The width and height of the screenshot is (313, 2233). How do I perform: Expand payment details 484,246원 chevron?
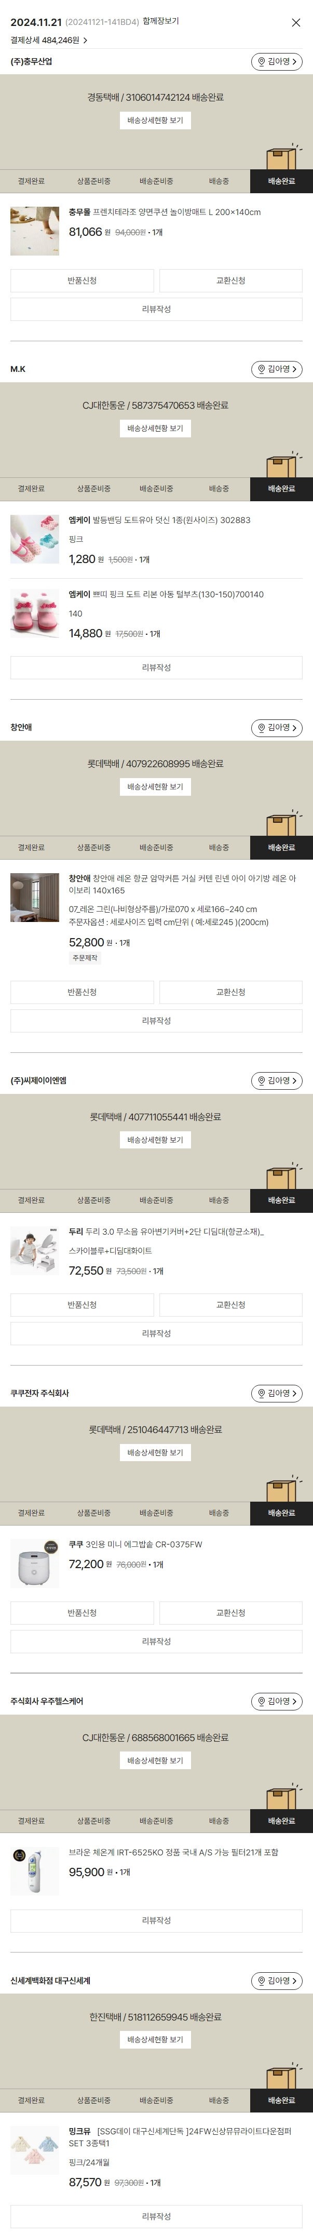point(85,41)
